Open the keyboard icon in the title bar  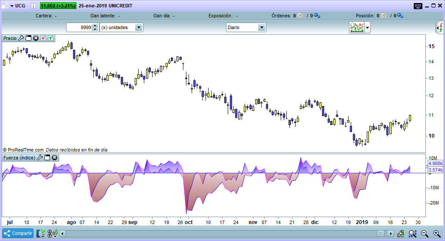click(x=418, y=6)
